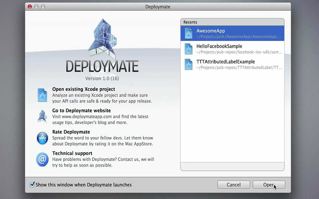Click TTTAttributedLabelExample project file icon

(x=189, y=64)
